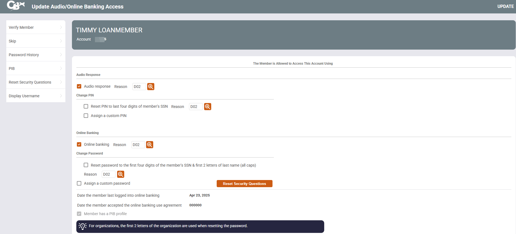516x234 pixels.
Task: Focus Reset PIN reason code field
Action: click(x=196, y=107)
